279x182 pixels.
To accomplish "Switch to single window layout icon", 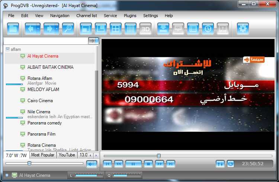I will [x=86, y=29].
